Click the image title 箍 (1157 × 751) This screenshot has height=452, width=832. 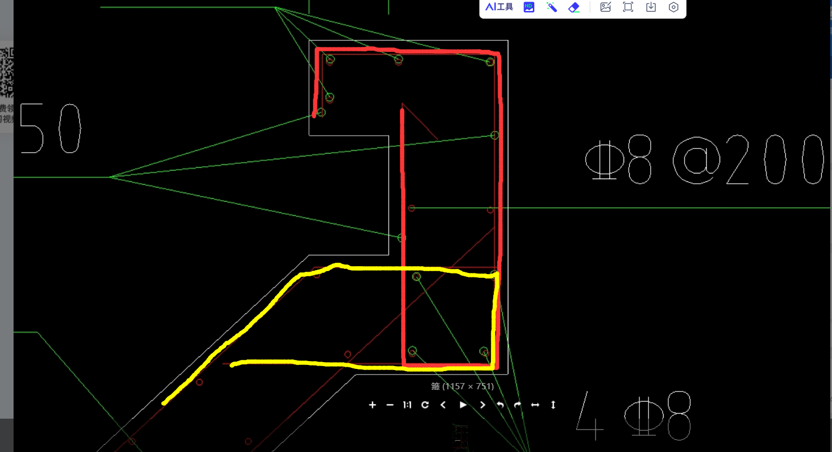click(x=463, y=386)
